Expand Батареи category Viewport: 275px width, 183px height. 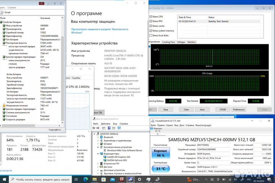click(x=98, y=144)
